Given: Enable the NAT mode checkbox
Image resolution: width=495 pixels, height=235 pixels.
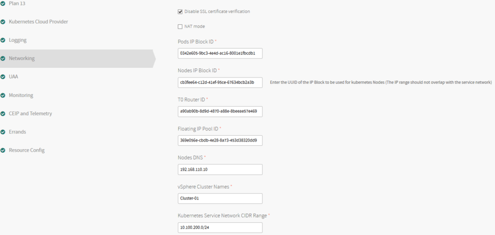Looking at the screenshot, I should click(x=181, y=27).
